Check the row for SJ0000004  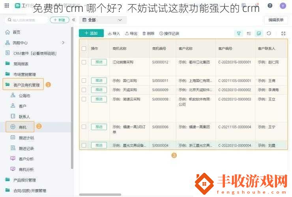84,145
